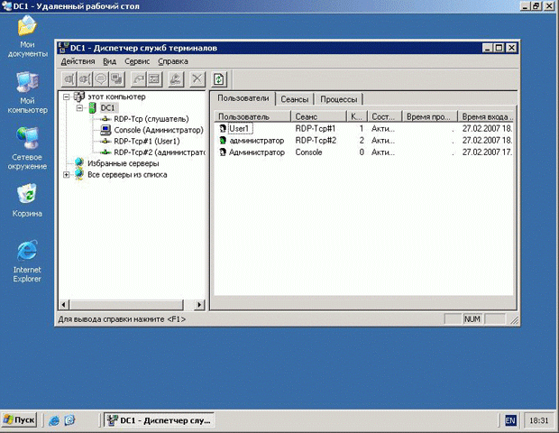This screenshot has width=559, height=433.
Task: Select 'RDP-Tcp (слушатель)' in the tree
Action: 151,119
